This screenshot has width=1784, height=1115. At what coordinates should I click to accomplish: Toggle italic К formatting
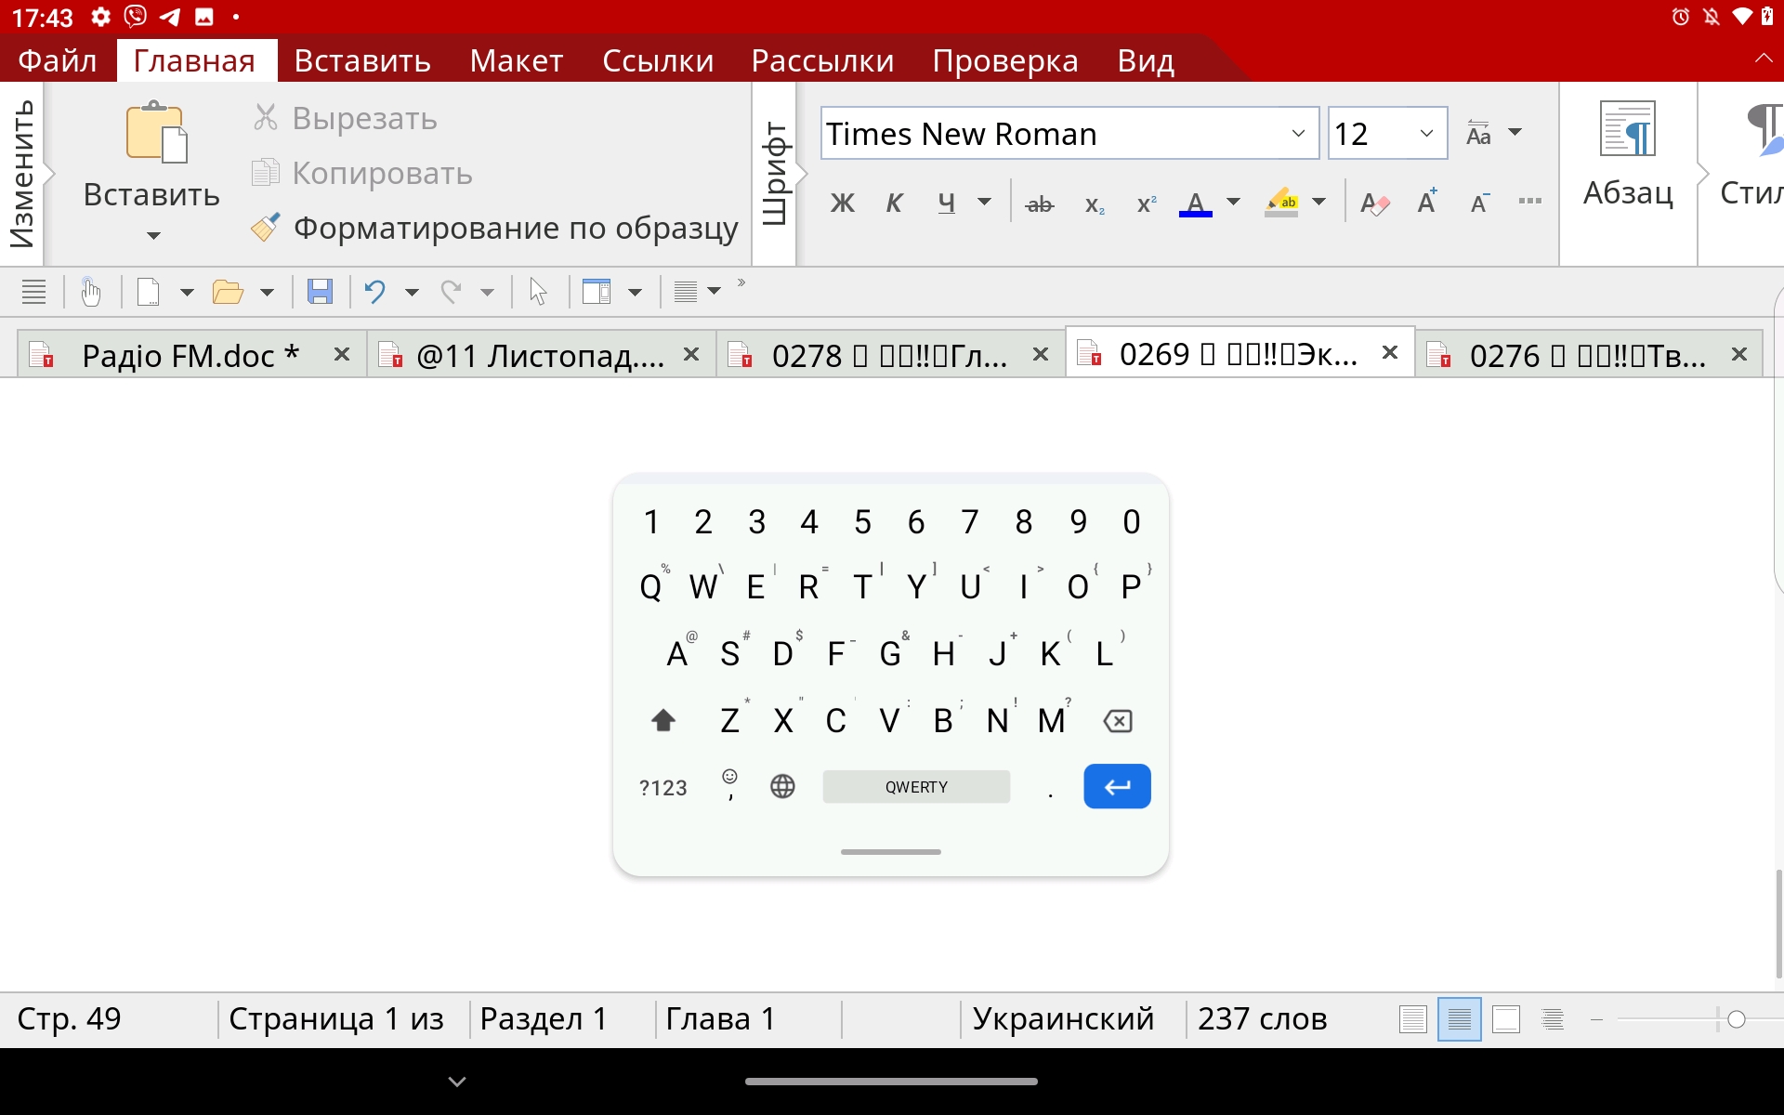point(894,203)
